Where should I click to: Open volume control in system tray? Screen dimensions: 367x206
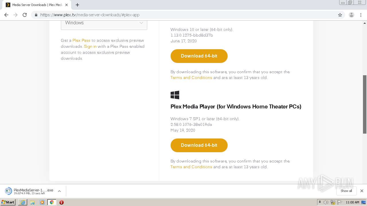(326, 202)
